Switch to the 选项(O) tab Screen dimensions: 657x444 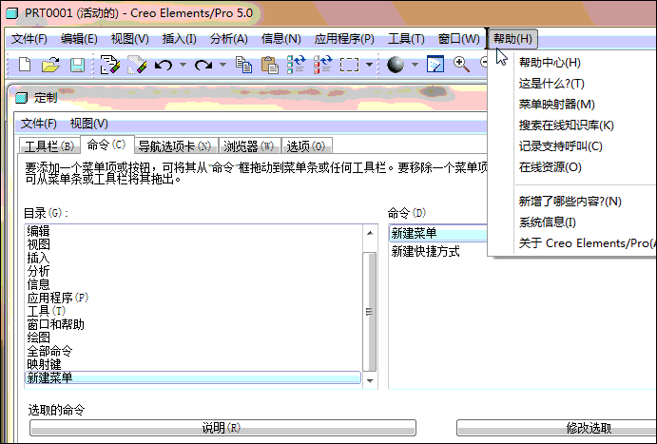306,146
